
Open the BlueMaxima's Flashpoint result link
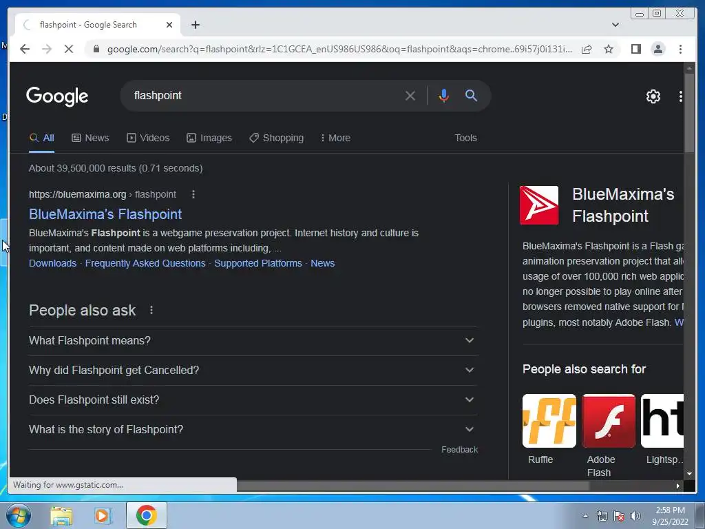[105, 214]
